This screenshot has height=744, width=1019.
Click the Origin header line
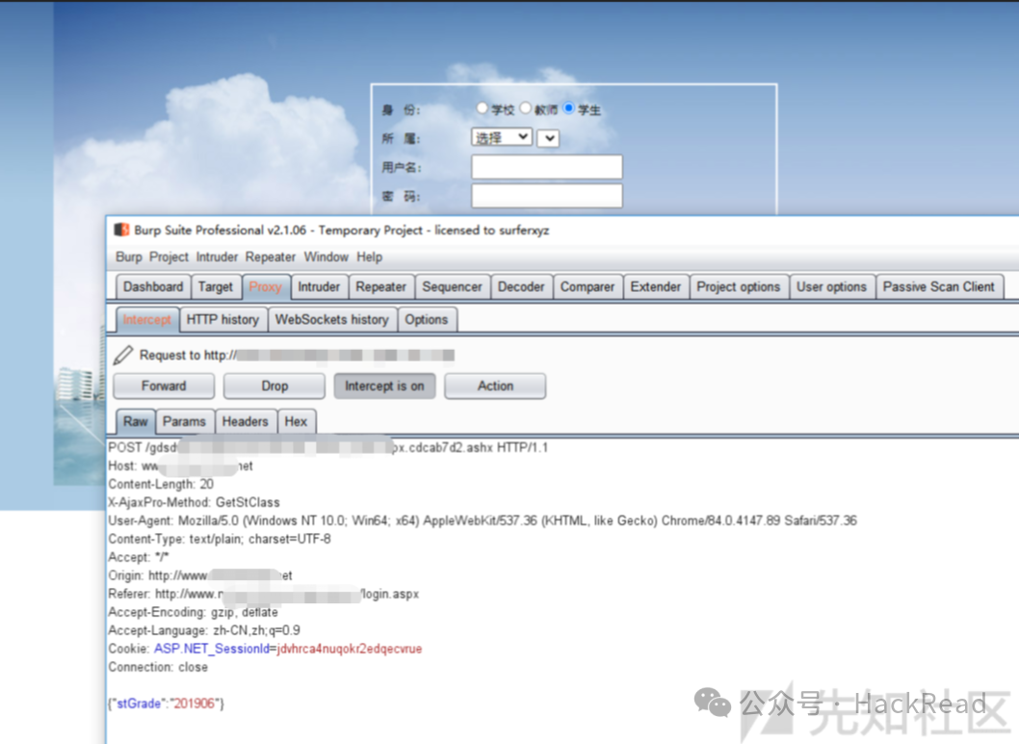200,575
